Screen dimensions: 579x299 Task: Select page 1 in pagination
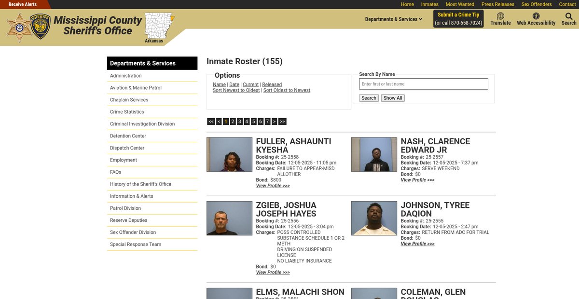click(226, 122)
